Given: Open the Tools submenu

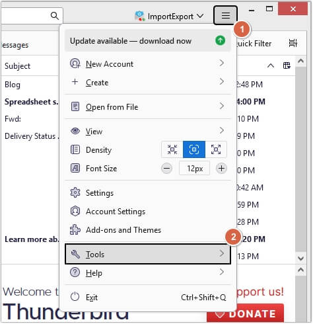Looking at the screenshot, I should tap(148, 254).
